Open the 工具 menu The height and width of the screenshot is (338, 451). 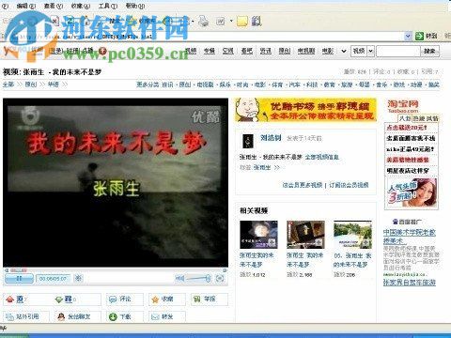108,6
